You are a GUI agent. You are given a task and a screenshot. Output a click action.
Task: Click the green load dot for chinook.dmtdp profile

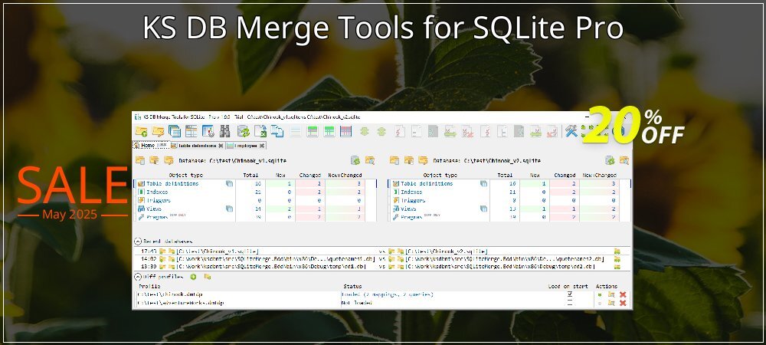(600, 294)
